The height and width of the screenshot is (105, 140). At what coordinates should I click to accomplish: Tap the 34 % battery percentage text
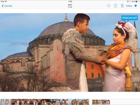pyautogui.click(x=133, y=2)
